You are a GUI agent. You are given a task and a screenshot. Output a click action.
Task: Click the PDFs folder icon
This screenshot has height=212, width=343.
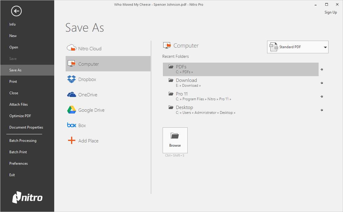click(x=171, y=67)
